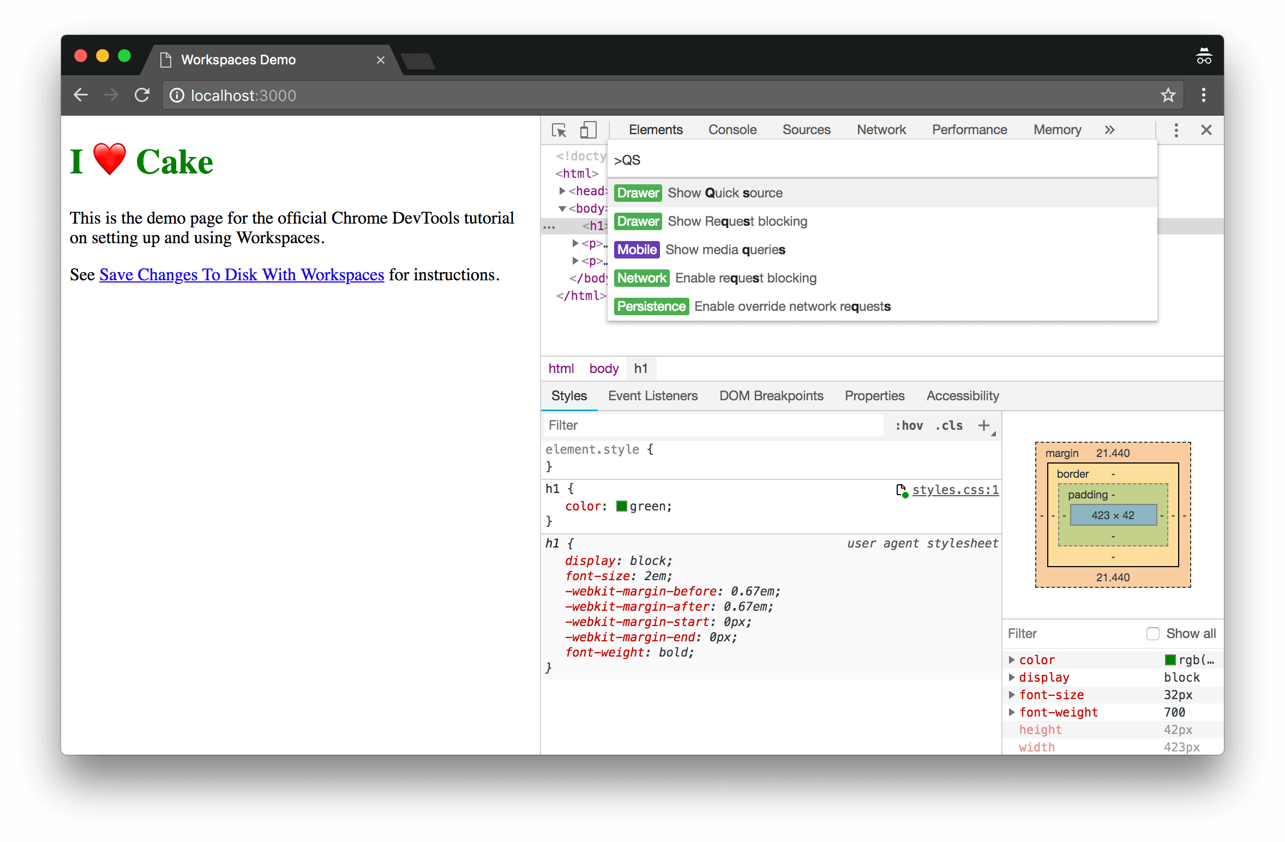Select h1 in the breadcrumb
This screenshot has width=1285, height=842.
pos(640,369)
